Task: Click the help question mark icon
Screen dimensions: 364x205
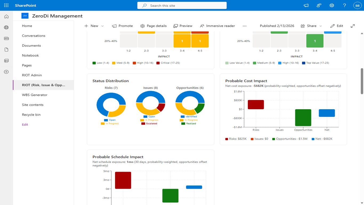Action: pos(345,5)
